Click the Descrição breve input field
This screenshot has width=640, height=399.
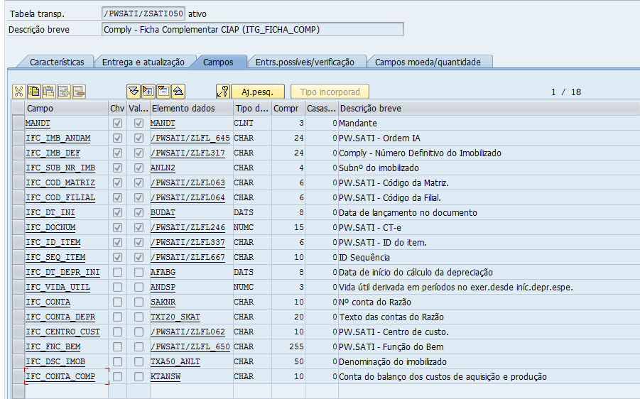(252, 30)
